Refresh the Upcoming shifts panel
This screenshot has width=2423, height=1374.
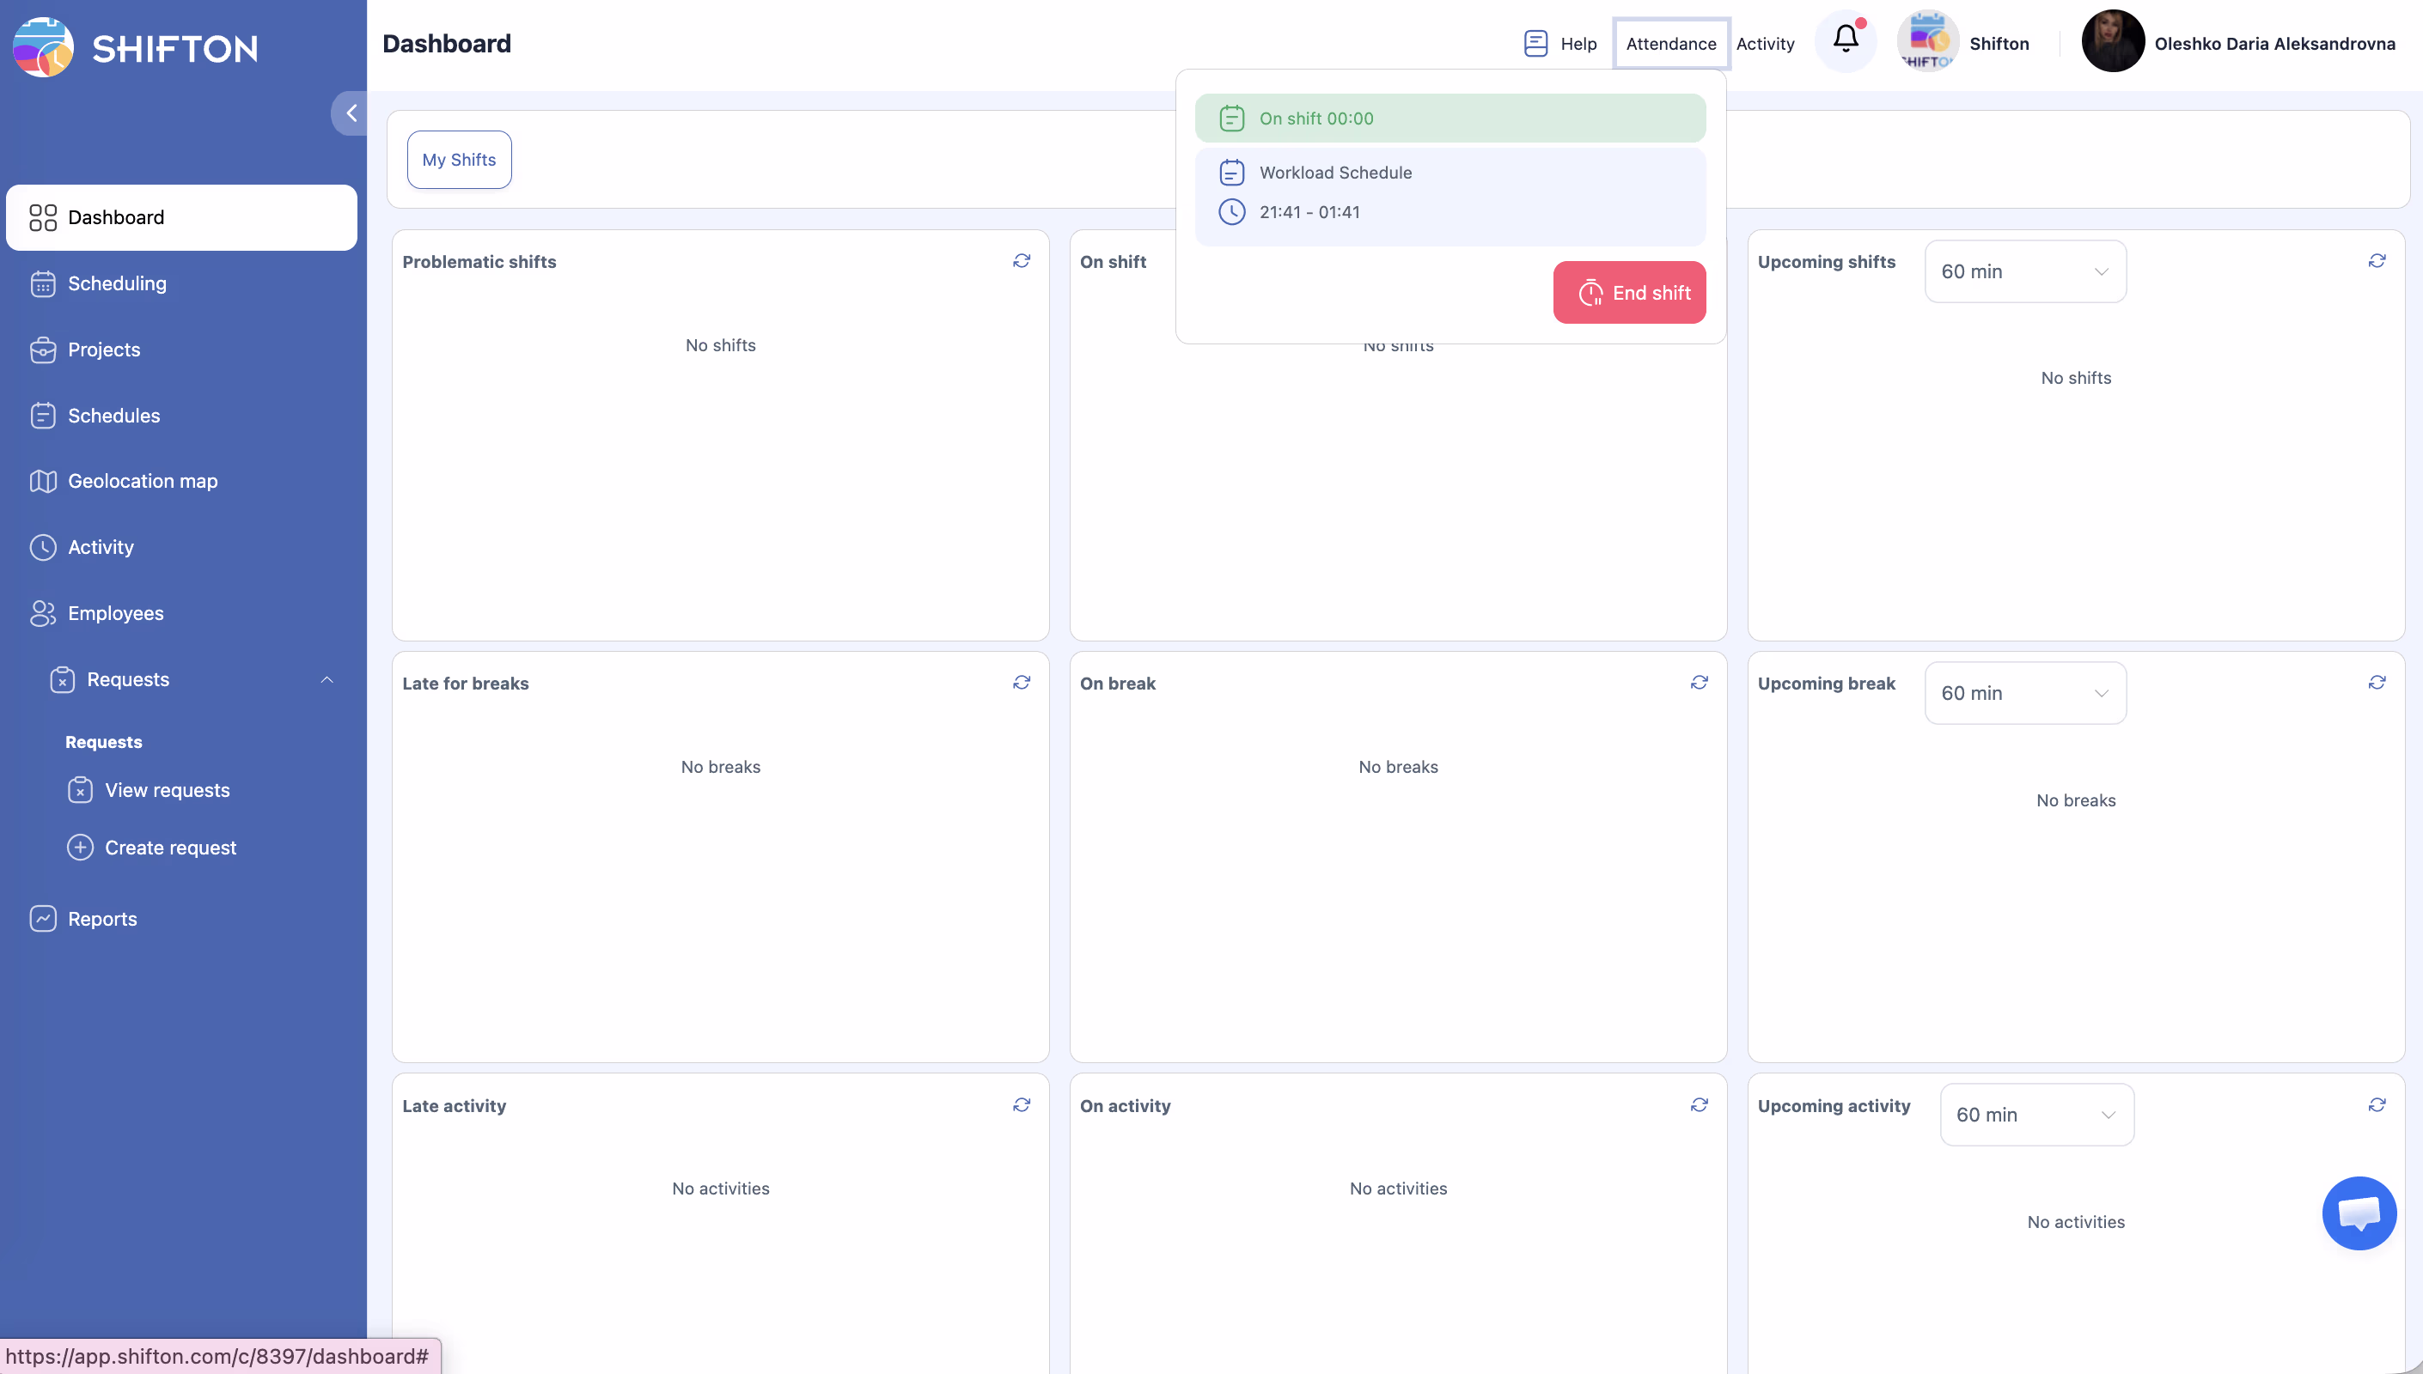2377,260
